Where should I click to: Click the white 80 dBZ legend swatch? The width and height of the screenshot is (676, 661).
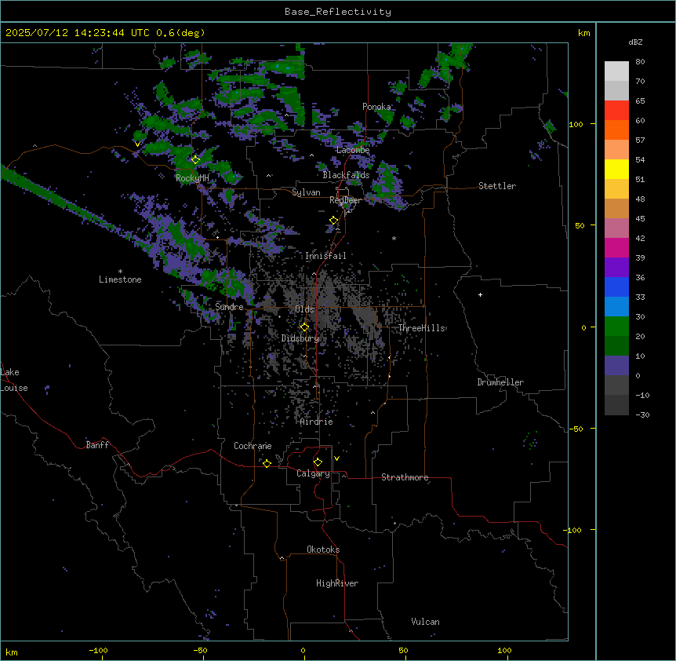point(616,71)
